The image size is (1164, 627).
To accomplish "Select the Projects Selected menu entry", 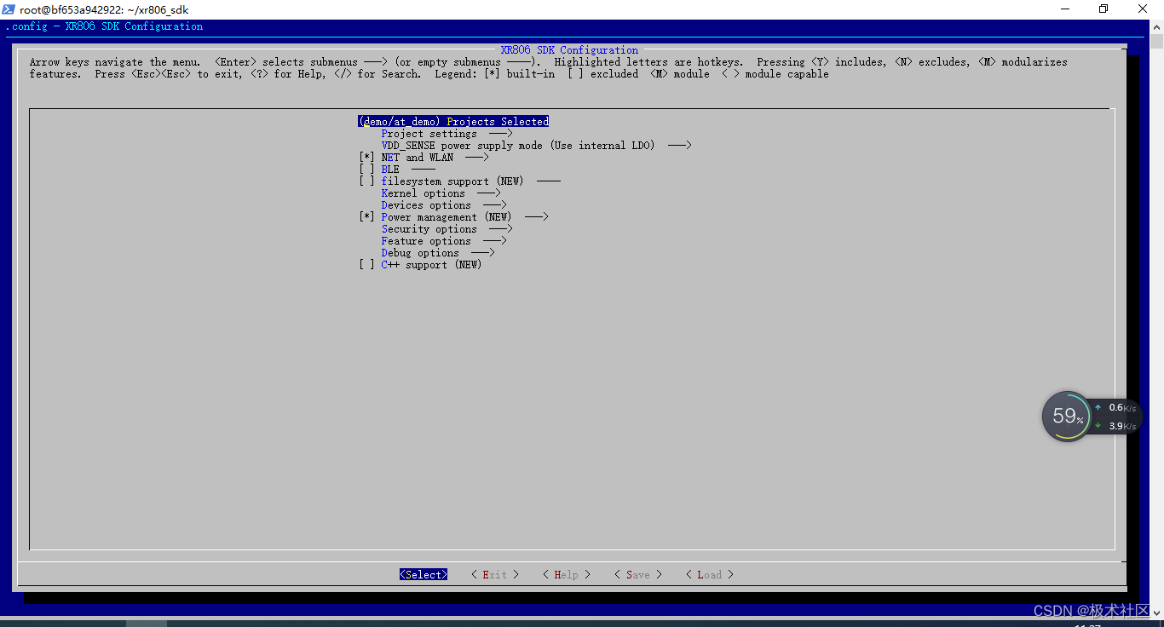I will [453, 122].
